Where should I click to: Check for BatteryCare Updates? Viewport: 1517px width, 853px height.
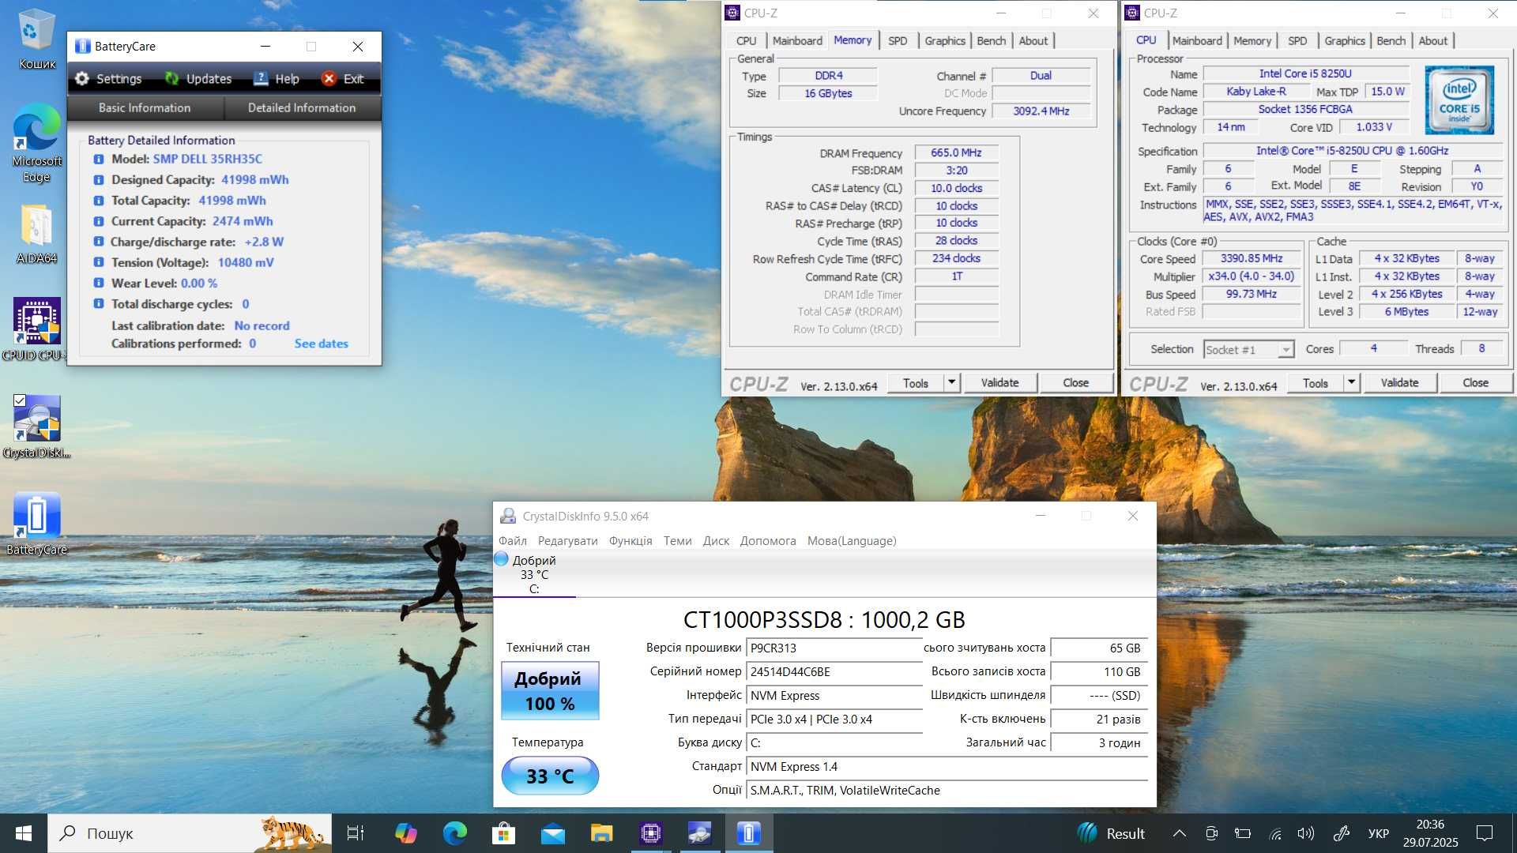coord(198,78)
